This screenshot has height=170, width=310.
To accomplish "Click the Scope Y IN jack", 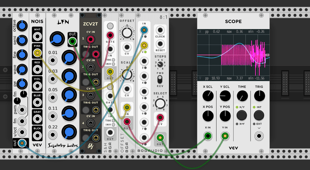I will pyautogui.click(x=225, y=136).
